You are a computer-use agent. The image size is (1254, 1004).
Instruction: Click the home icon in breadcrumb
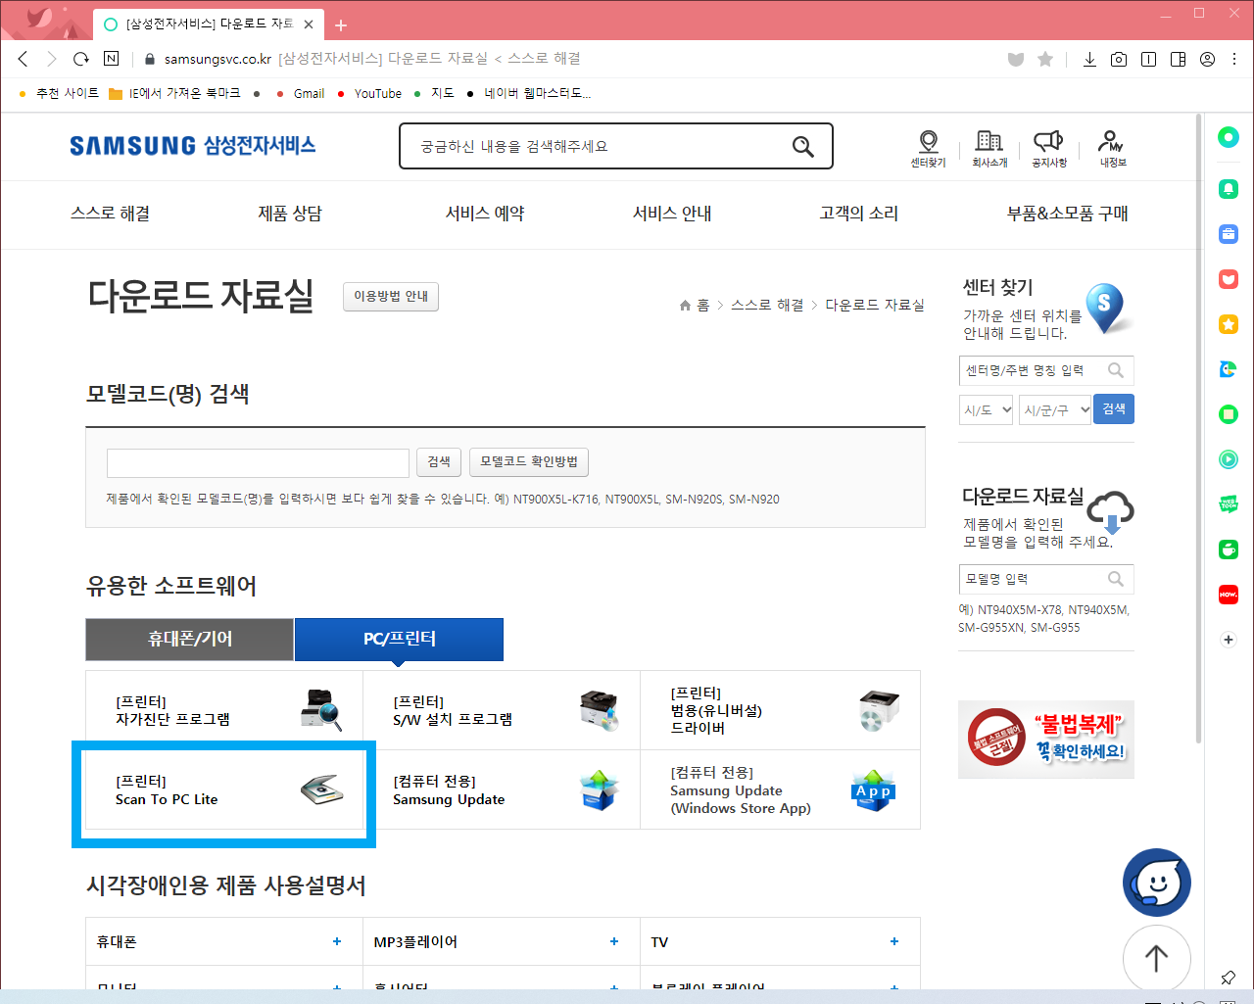[x=685, y=306]
